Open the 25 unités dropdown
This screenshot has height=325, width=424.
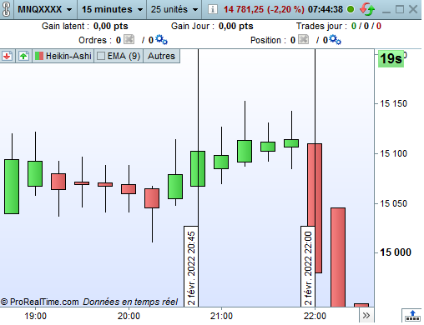click(174, 9)
